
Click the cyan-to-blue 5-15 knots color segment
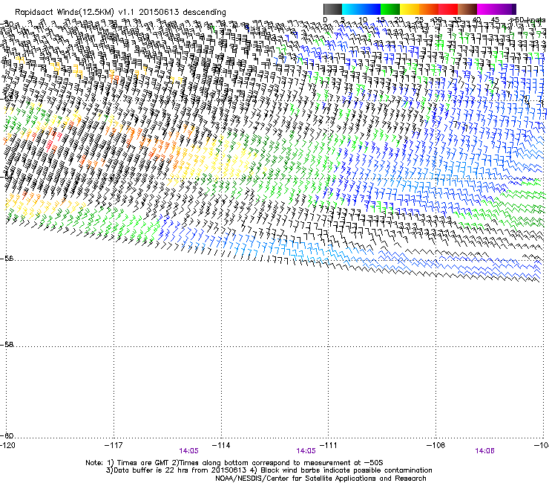361,9
